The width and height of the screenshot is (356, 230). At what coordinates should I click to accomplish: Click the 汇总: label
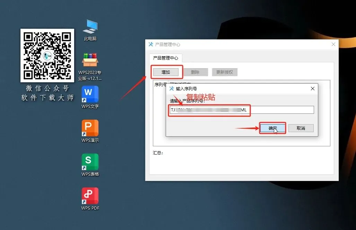158,153
